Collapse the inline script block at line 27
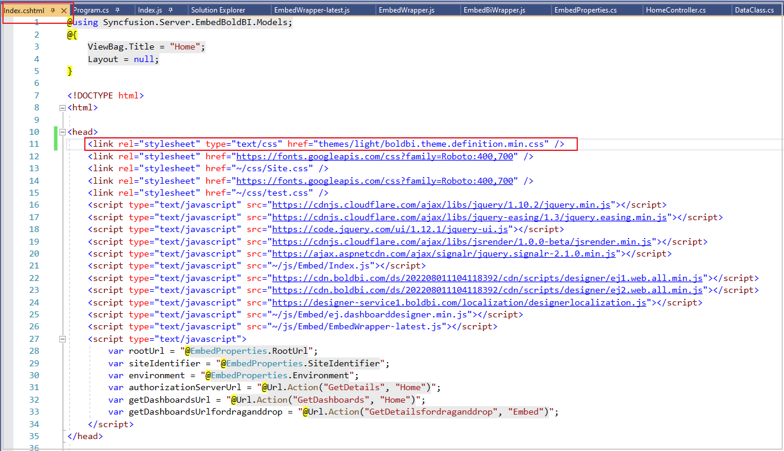784x451 pixels. [62, 339]
